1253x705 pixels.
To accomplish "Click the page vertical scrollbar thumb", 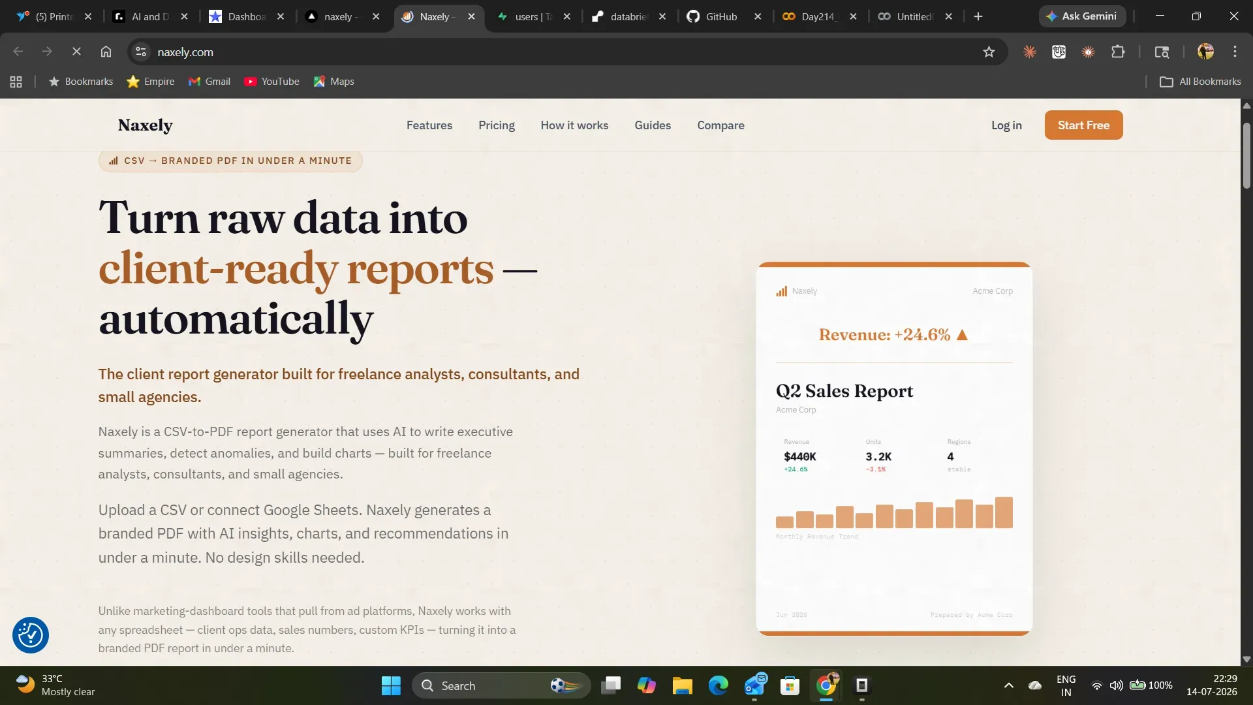I will 1246,155.
